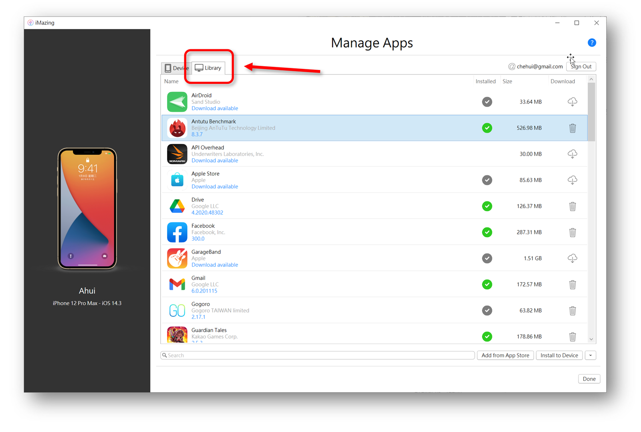Download GarageBand with the cloud icon
641x432 pixels.
pos(572,258)
